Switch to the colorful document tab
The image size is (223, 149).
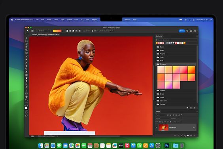[x=45, y=34]
